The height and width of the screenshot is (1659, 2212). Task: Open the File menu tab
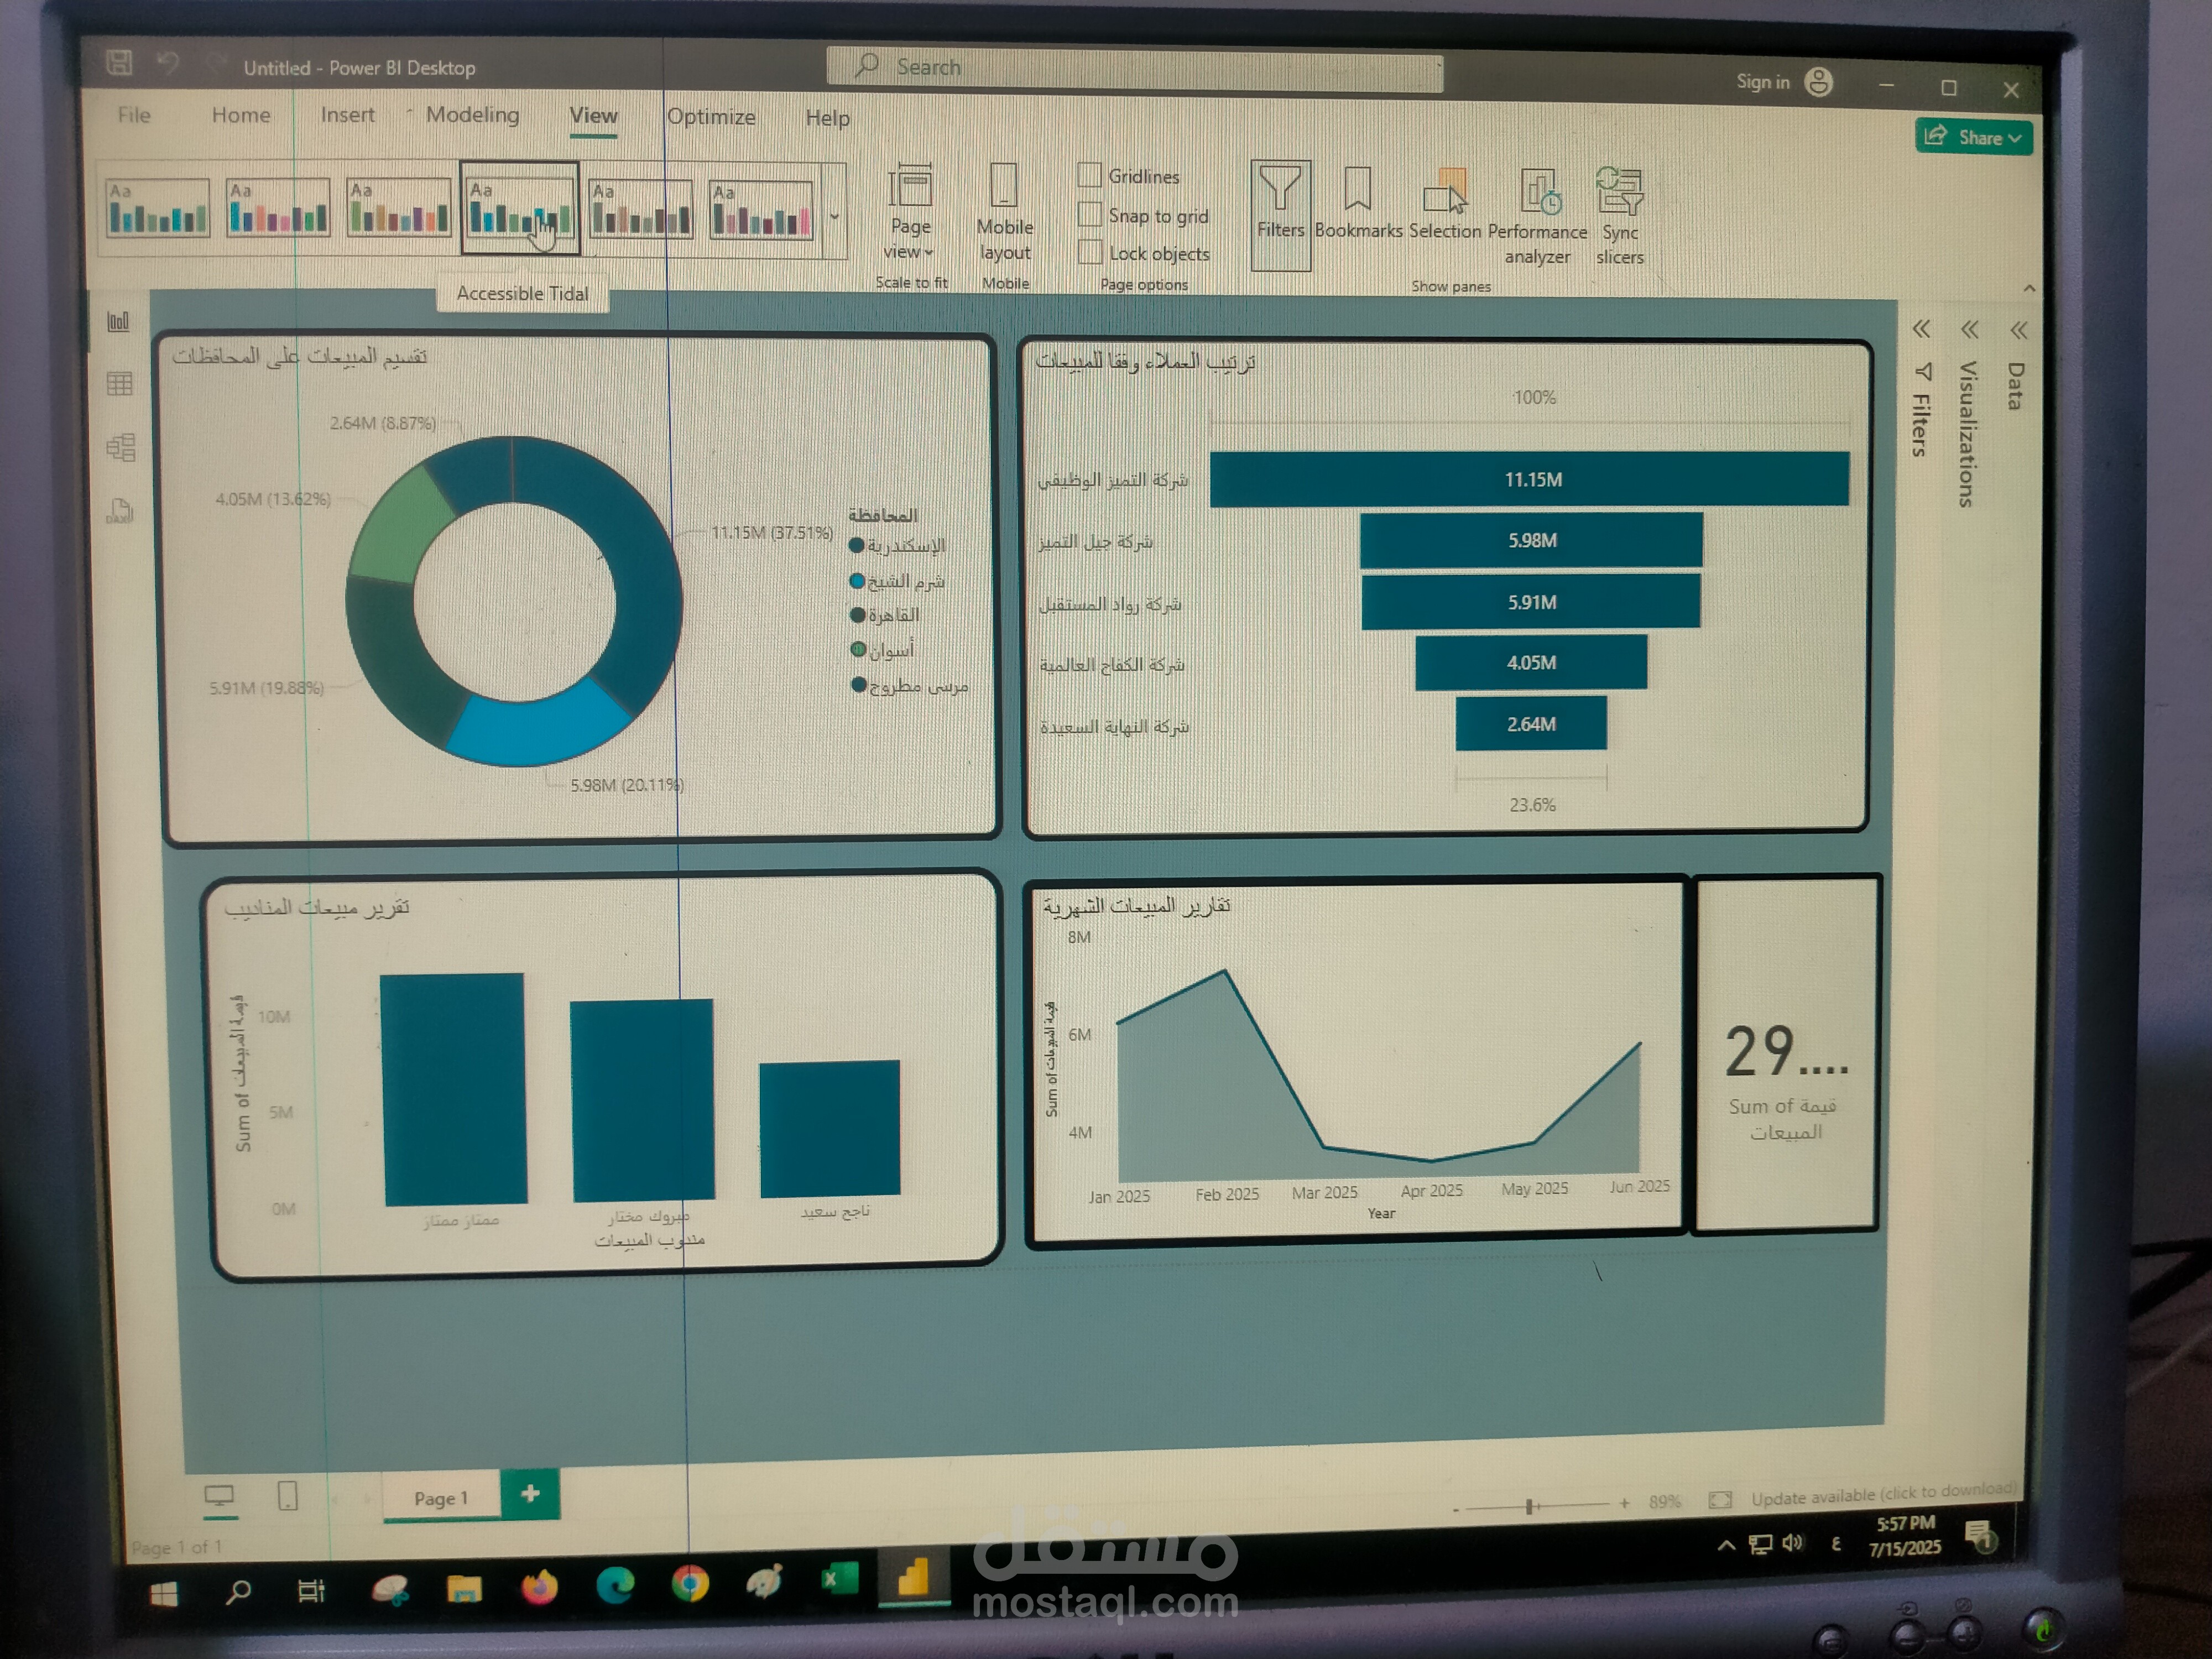coord(134,114)
